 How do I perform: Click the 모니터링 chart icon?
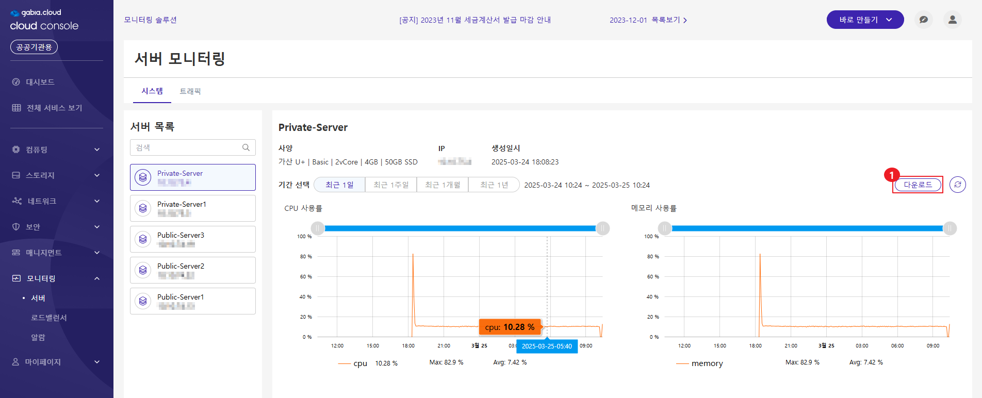pyautogui.click(x=17, y=278)
